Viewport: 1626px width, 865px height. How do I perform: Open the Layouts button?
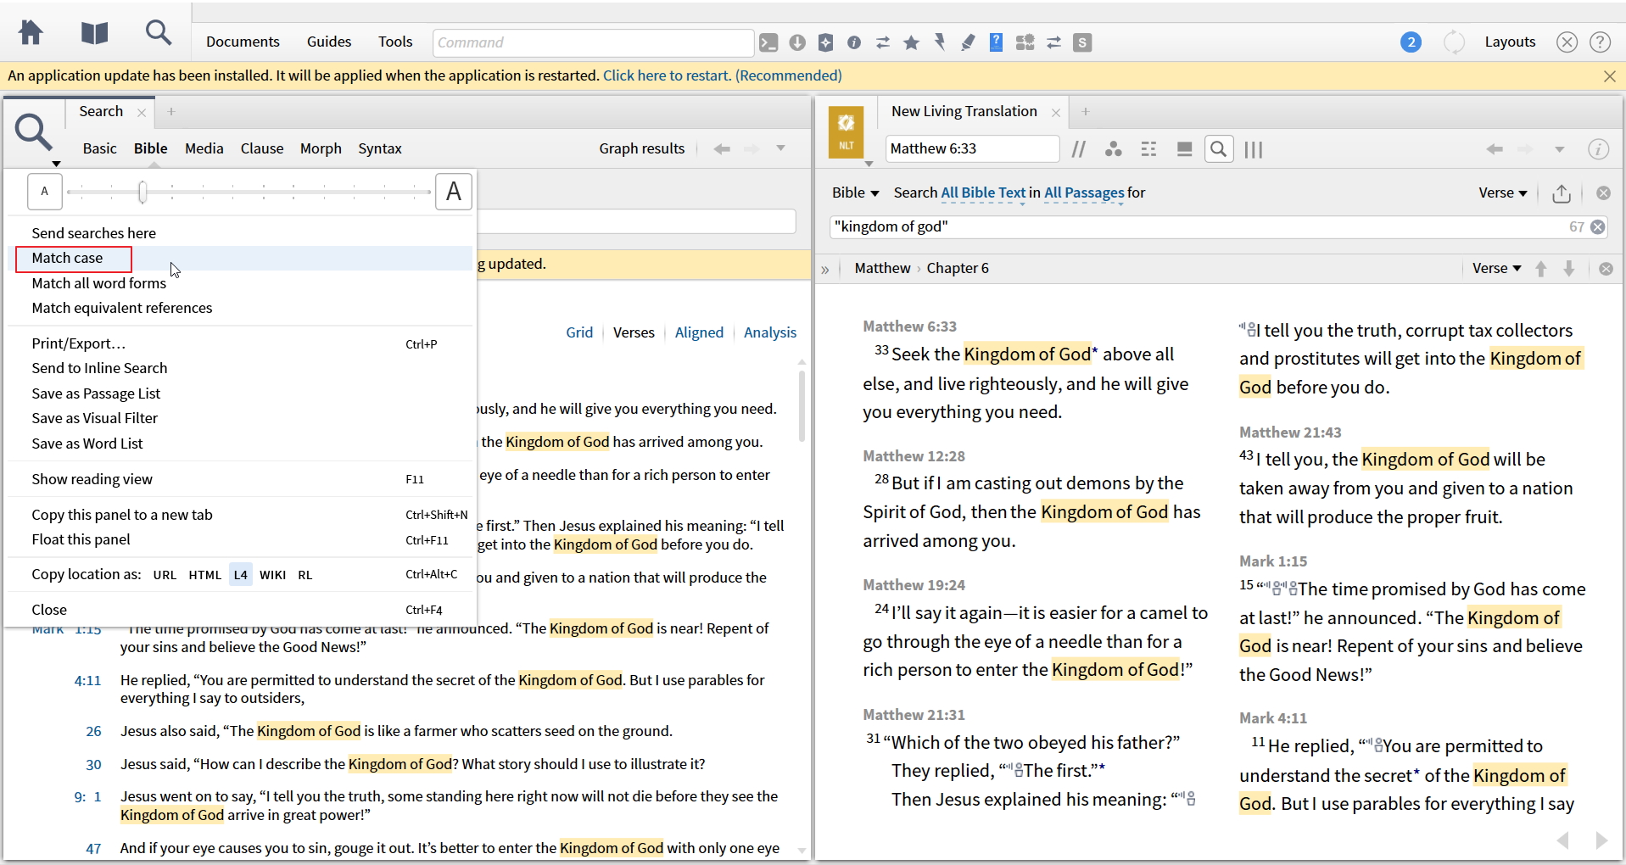pos(1509,42)
